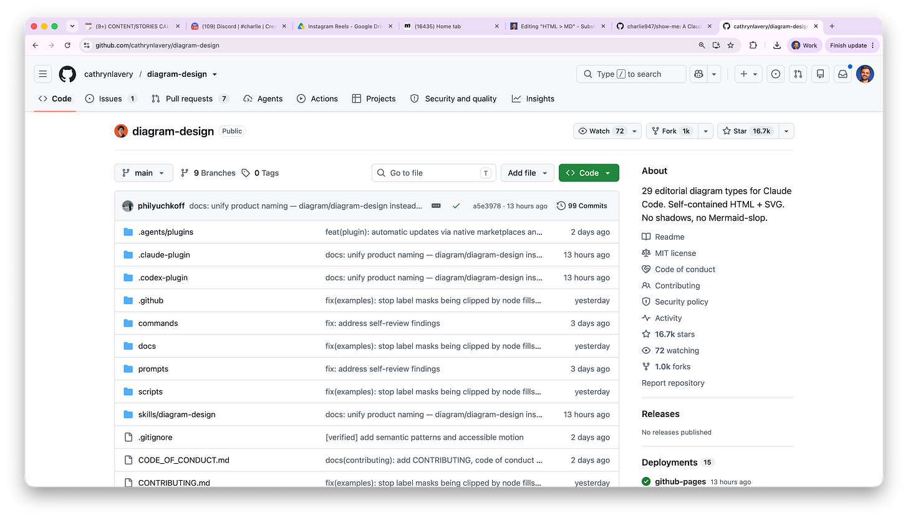Open the Actions repository tab
The image size is (908, 520).
pyautogui.click(x=317, y=99)
